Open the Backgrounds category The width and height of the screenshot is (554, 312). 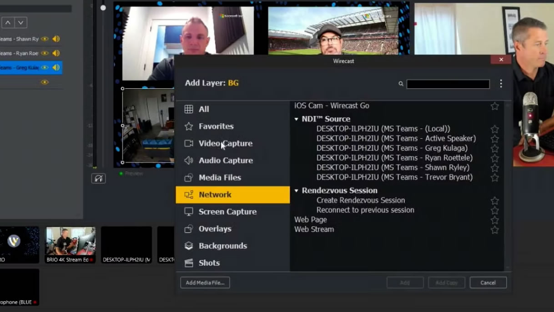tap(233, 246)
